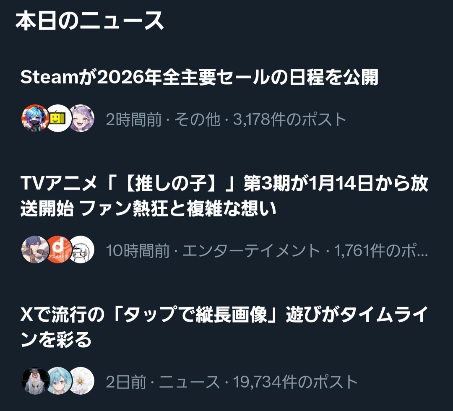Open the 【推しの子】 third season news headline
This screenshot has height=411, width=453.
pyautogui.click(x=224, y=196)
